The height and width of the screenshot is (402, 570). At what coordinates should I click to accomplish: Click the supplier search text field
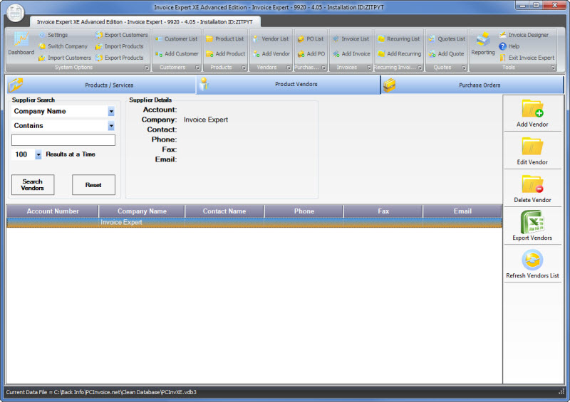tap(63, 140)
